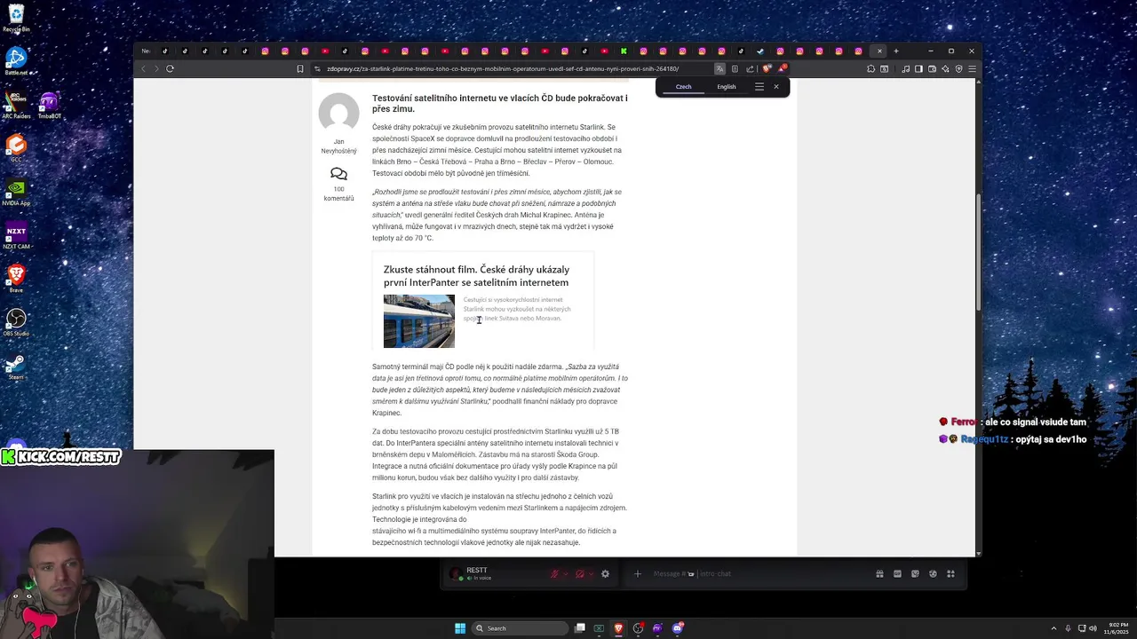The image size is (1137, 639).
Task: Open Brave Rewards triangle icon
Action: click(783, 68)
